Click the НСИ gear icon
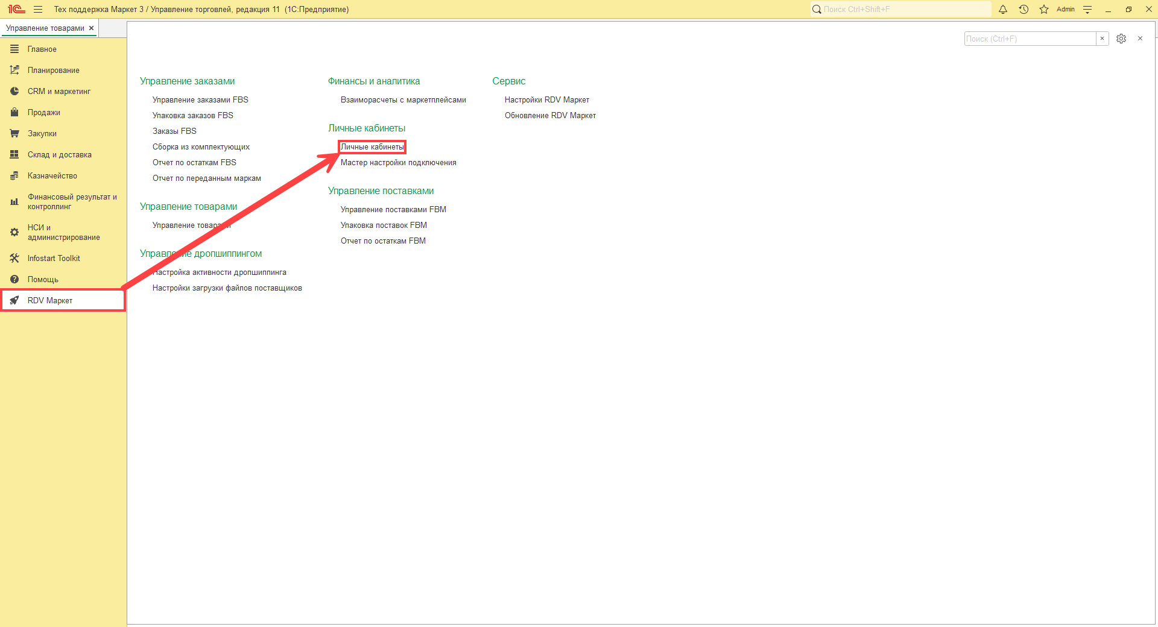Screen dimensions: 1158x627 coord(14,232)
